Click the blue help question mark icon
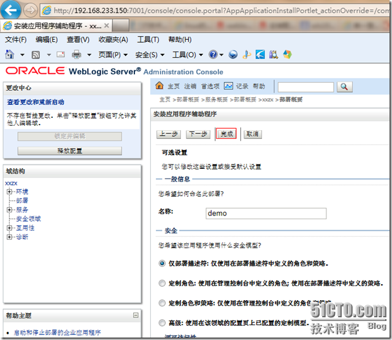The width and height of the screenshot is (392, 340). click(213, 54)
